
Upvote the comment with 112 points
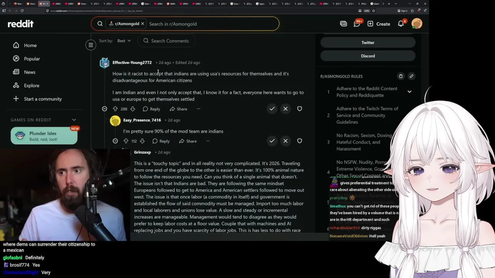click(126, 141)
